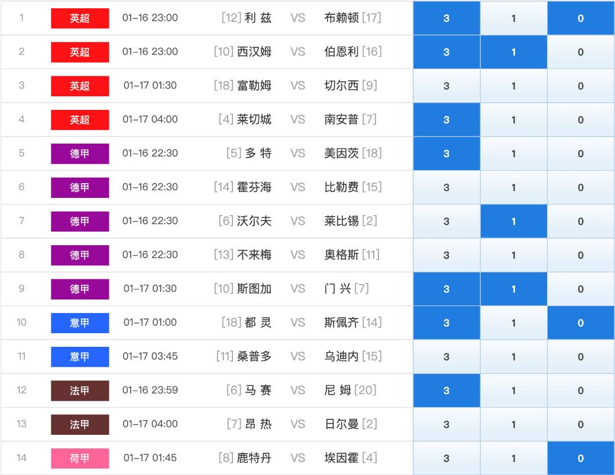Click the 德甲 tag for 多特 match
The image size is (615, 475).
tap(80, 153)
